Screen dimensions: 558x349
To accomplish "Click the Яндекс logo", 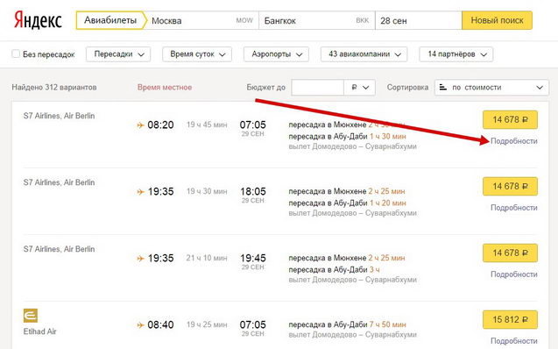I will [x=38, y=20].
